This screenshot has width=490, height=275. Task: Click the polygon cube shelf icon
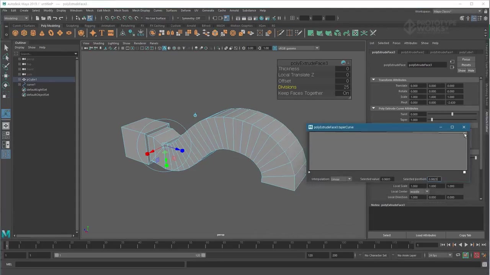[24, 33]
